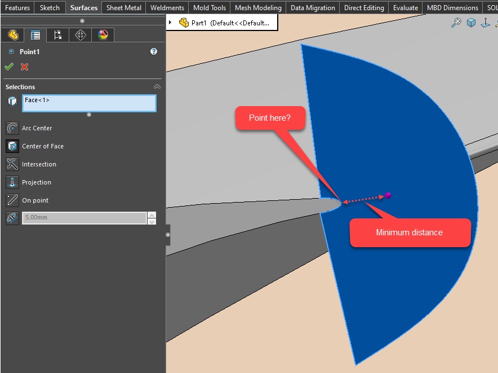Click the selection box resize handle dot
The height and width of the screenshot is (373, 498).
pyautogui.click(x=89, y=115)
